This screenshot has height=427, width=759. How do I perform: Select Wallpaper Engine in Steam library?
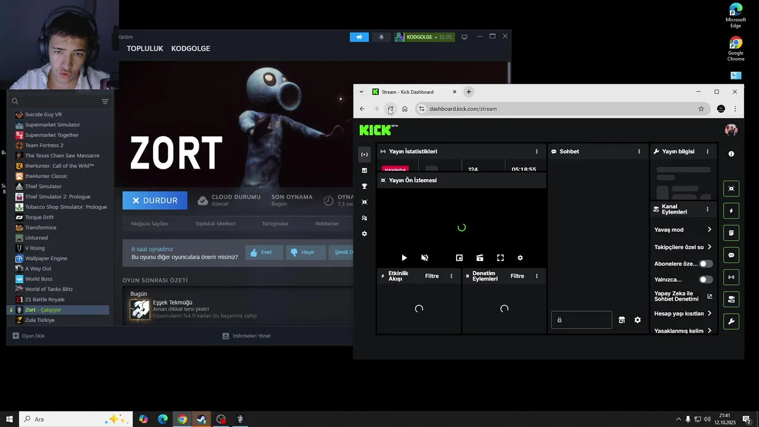pyautogui.click(x=46, y=259)
